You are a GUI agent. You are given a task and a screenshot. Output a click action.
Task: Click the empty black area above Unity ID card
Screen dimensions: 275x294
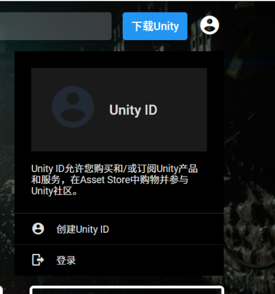click(x=119, y=60)
